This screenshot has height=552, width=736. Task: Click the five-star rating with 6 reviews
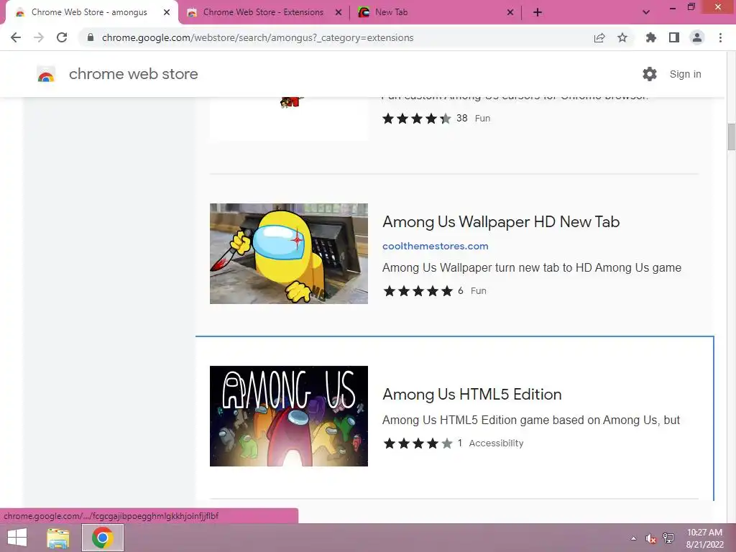point(418,291)
